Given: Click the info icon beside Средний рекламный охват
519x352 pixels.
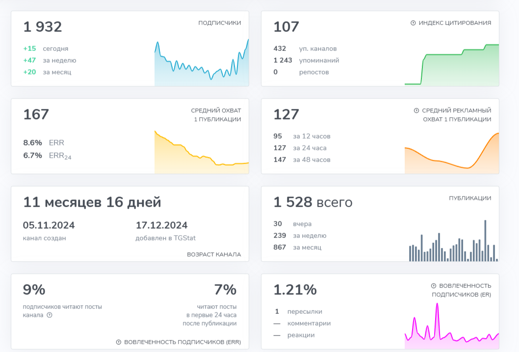Looking at the screenshot, I should [x=416, y=111].
